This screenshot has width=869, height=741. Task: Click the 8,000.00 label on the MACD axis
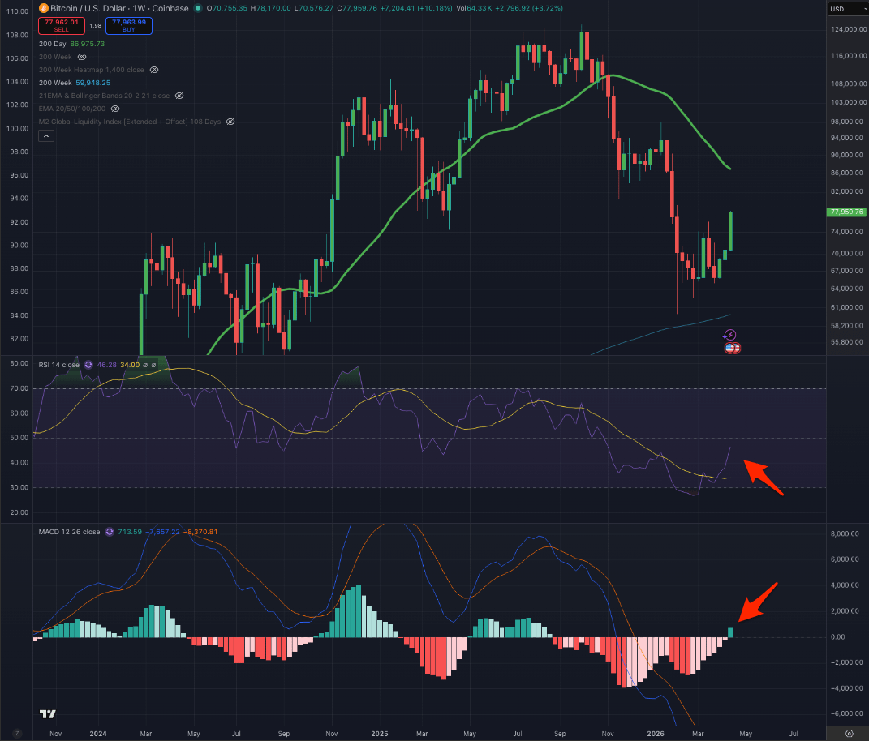coord(845,534)
